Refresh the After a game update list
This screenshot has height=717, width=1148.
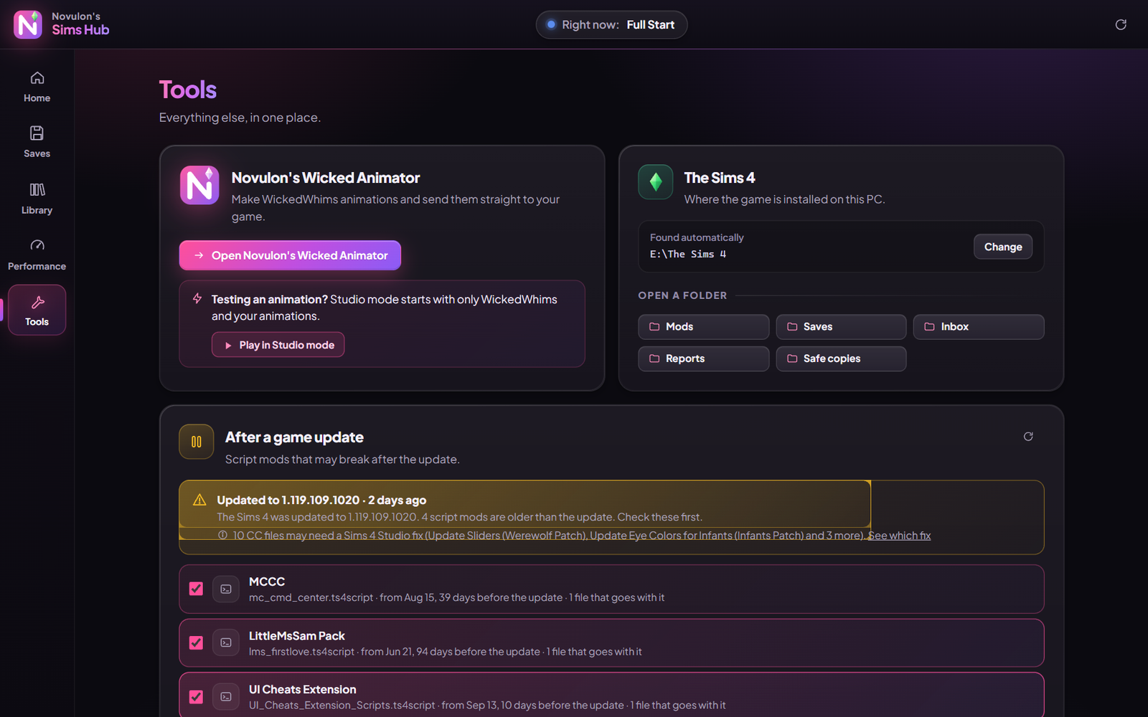1028,437
